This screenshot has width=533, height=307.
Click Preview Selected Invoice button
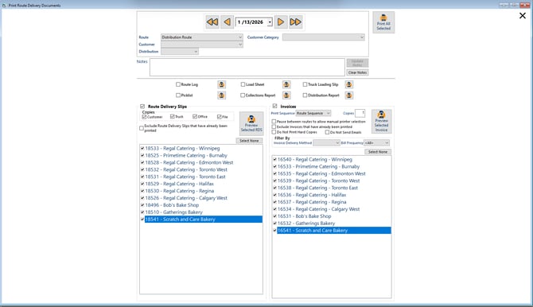(x=381, y=121)
